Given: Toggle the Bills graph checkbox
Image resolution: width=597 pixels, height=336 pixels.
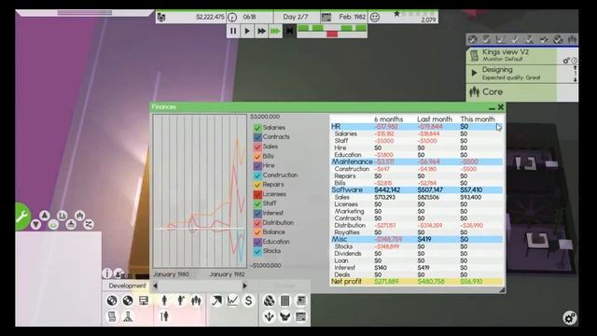Looking at the screenshot, I should click(x=257, y=156).
